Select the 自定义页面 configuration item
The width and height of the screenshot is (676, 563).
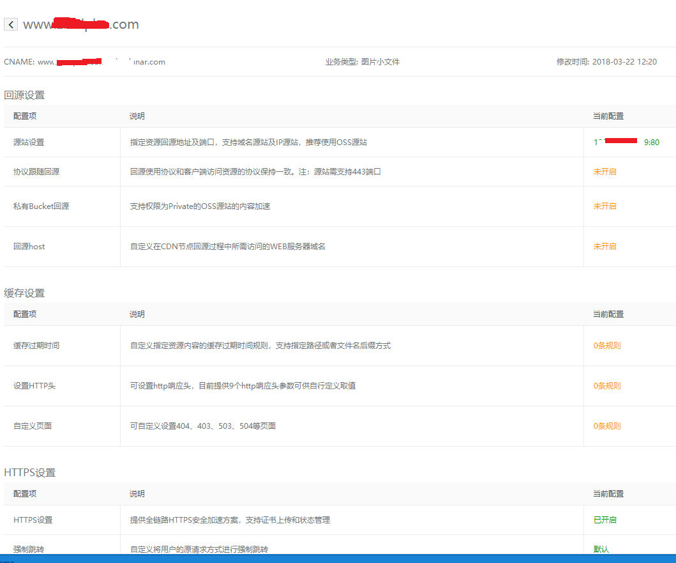click(33, 426)
